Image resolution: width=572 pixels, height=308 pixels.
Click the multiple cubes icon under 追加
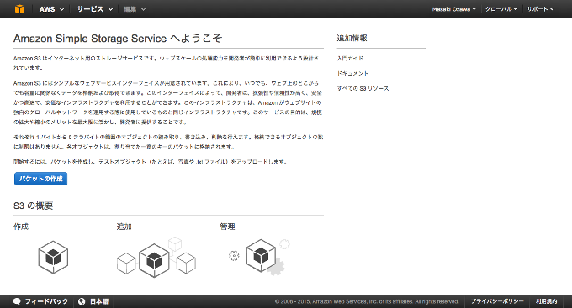tap(156, 258)
